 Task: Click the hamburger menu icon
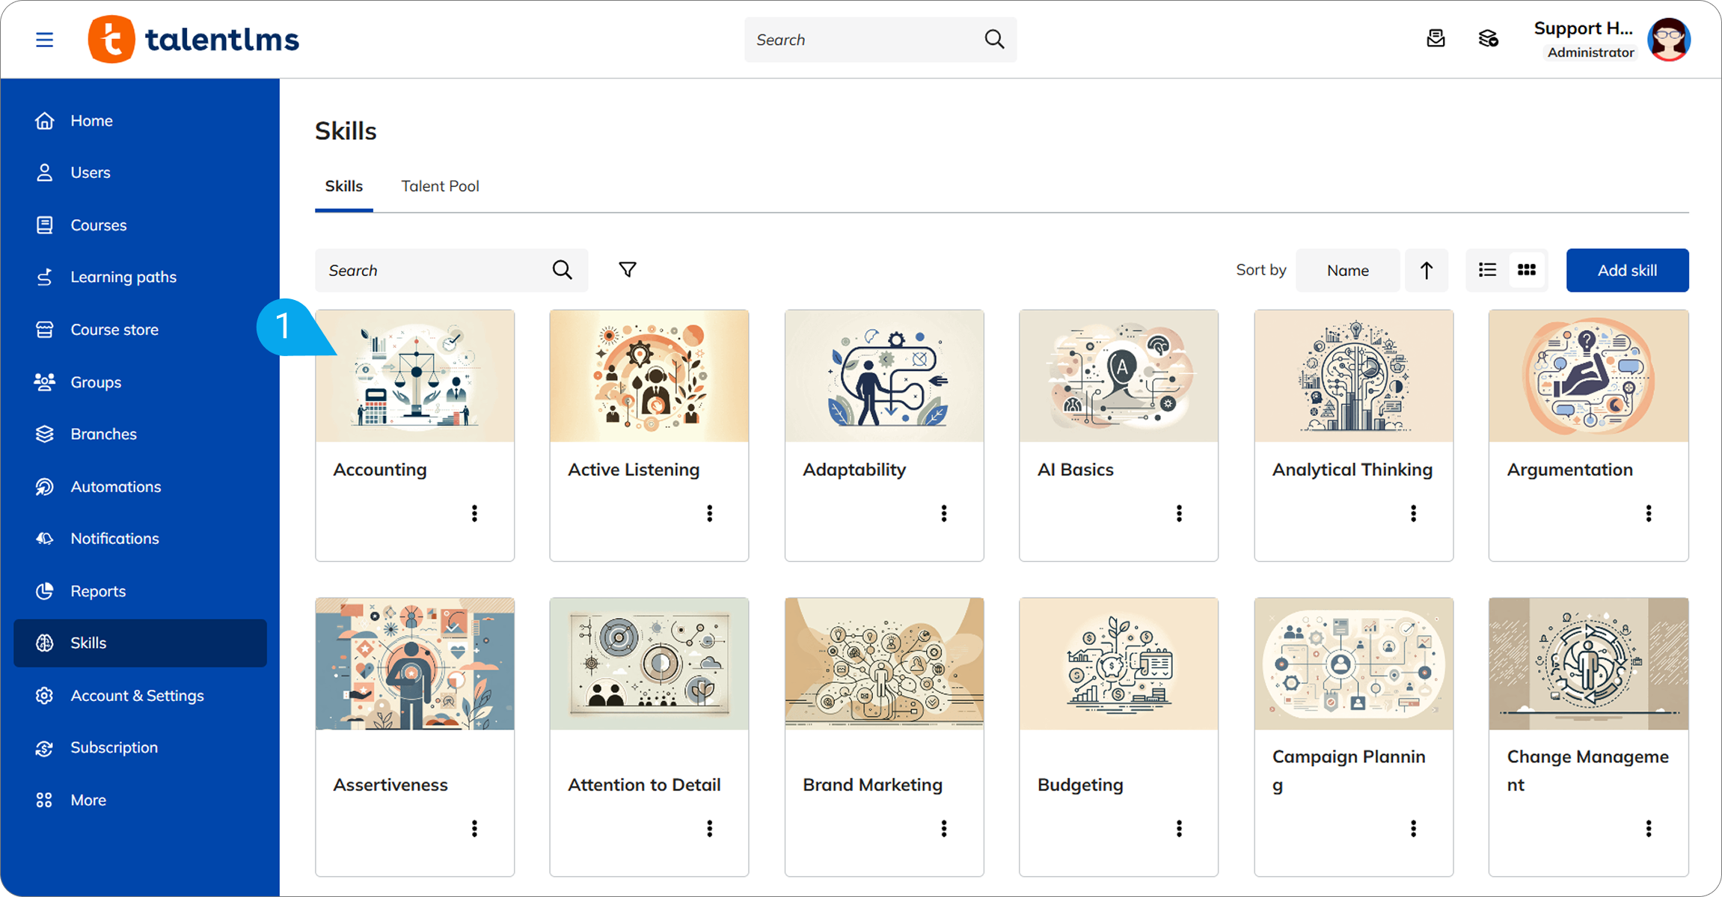45,40
